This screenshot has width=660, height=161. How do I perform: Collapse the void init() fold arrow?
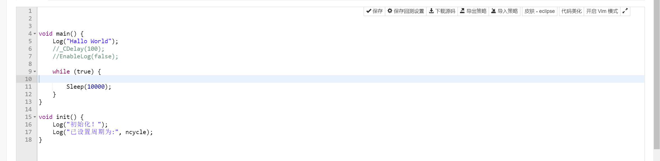(x=35, y=117)
